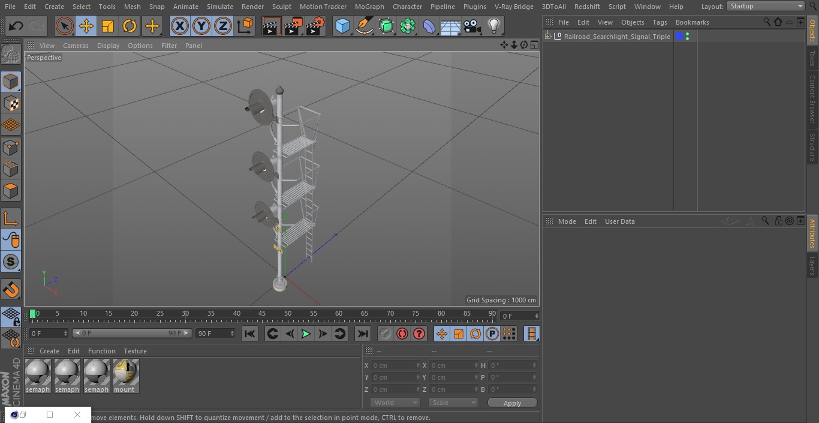Render the active view
Screen dimensions: 819x423
pos(272,26)
